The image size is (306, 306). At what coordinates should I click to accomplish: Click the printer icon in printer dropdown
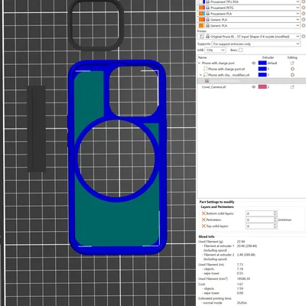click(x=202, y=37)
